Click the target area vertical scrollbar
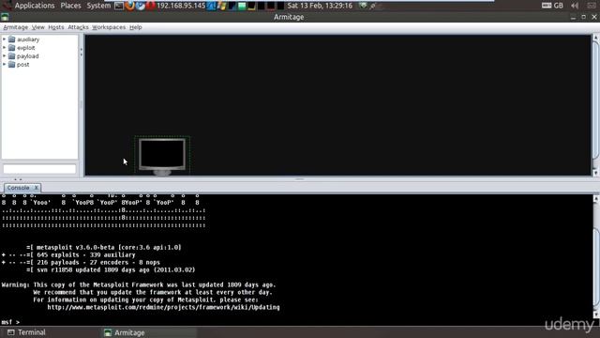 coord(595,105)
